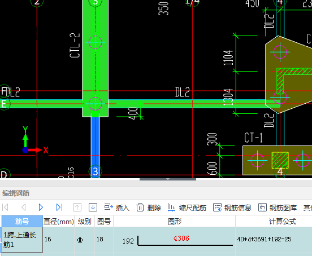
Task: Collapse panel using the splitter arrow
Action: pos(168,179)
